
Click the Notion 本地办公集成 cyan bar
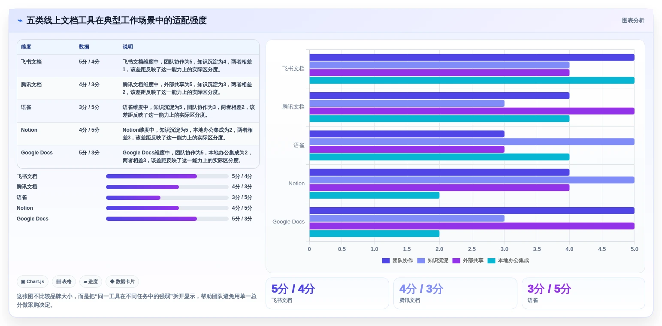[374, 195]
